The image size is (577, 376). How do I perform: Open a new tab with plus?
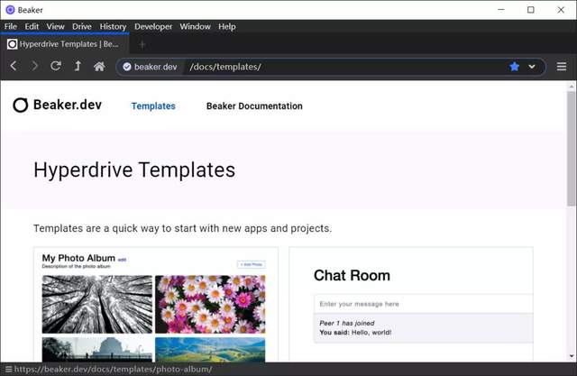point(142,44)
